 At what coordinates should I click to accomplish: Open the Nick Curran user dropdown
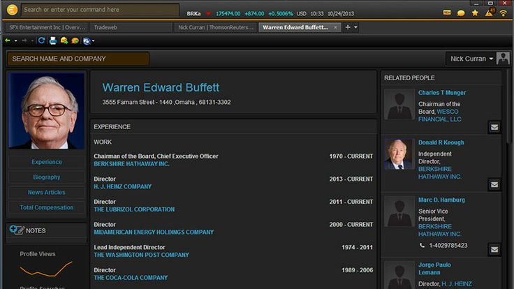471,59
